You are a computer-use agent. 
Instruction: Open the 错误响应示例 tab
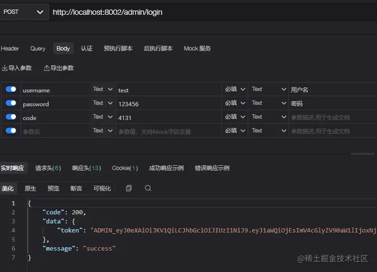212,168
